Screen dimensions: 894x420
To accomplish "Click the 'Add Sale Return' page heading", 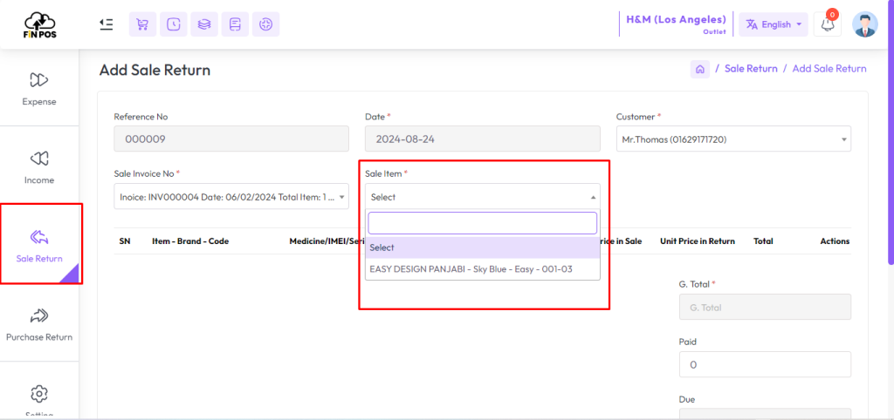I will 155,70.
